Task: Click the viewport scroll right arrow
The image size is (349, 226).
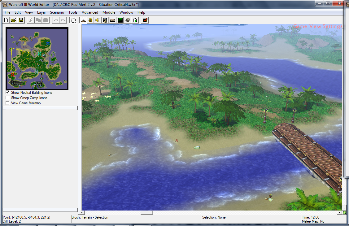Action: (340, 213)
